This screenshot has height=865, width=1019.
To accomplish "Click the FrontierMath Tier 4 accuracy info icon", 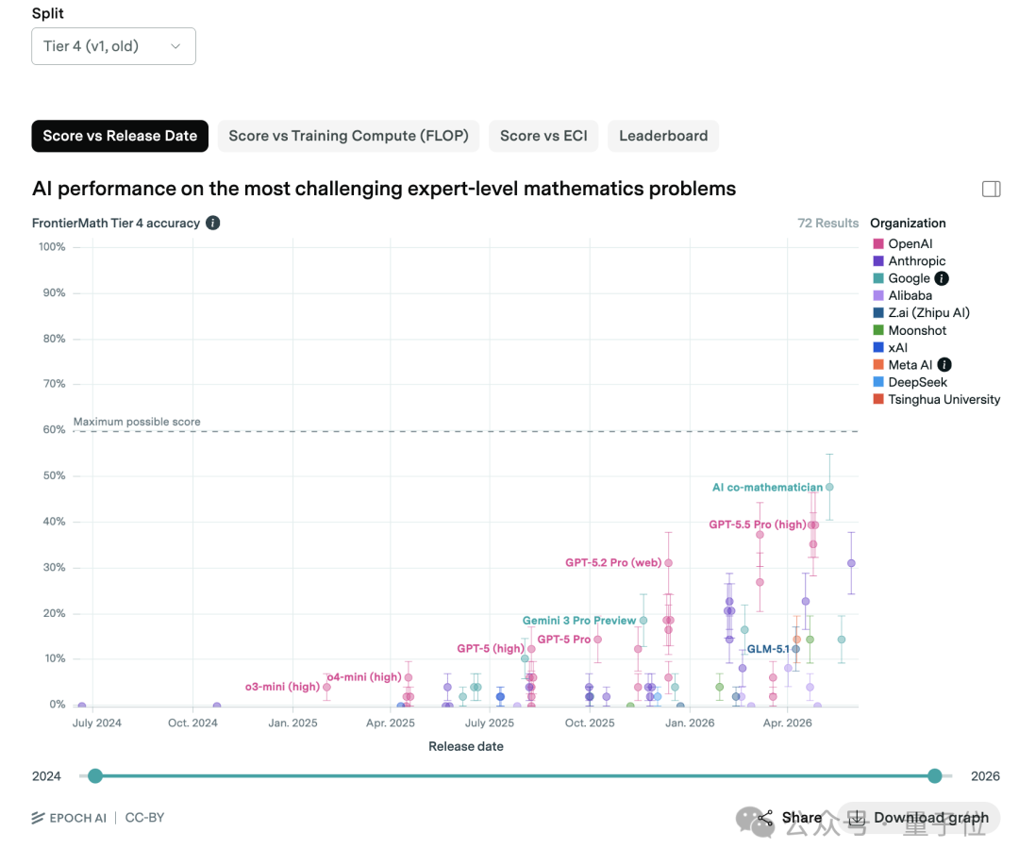I will (212, 223).
